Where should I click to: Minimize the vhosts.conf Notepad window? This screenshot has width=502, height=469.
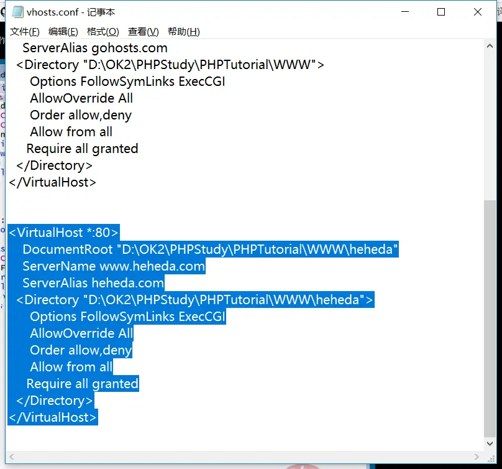[x=405, y=12]
